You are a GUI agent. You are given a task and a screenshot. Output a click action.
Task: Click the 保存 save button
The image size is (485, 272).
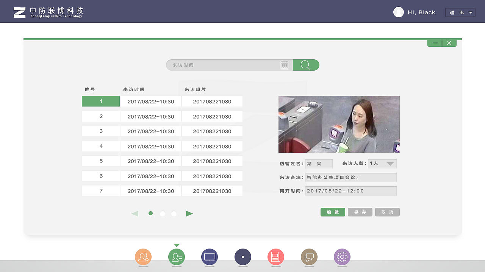360,212
